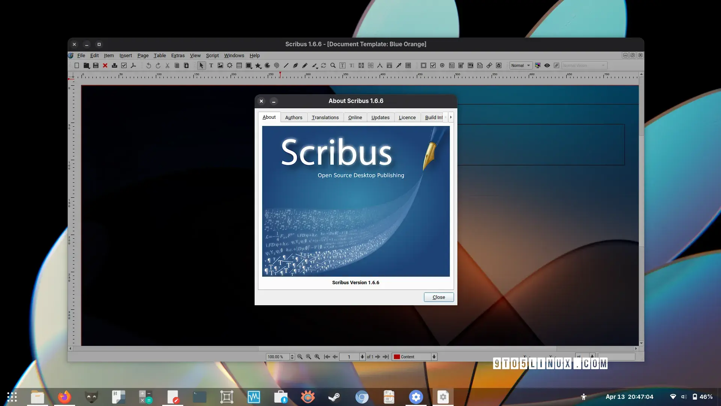The image size is (721, 406).
Task: Select the Spiral tool
Action: point(277,65)
